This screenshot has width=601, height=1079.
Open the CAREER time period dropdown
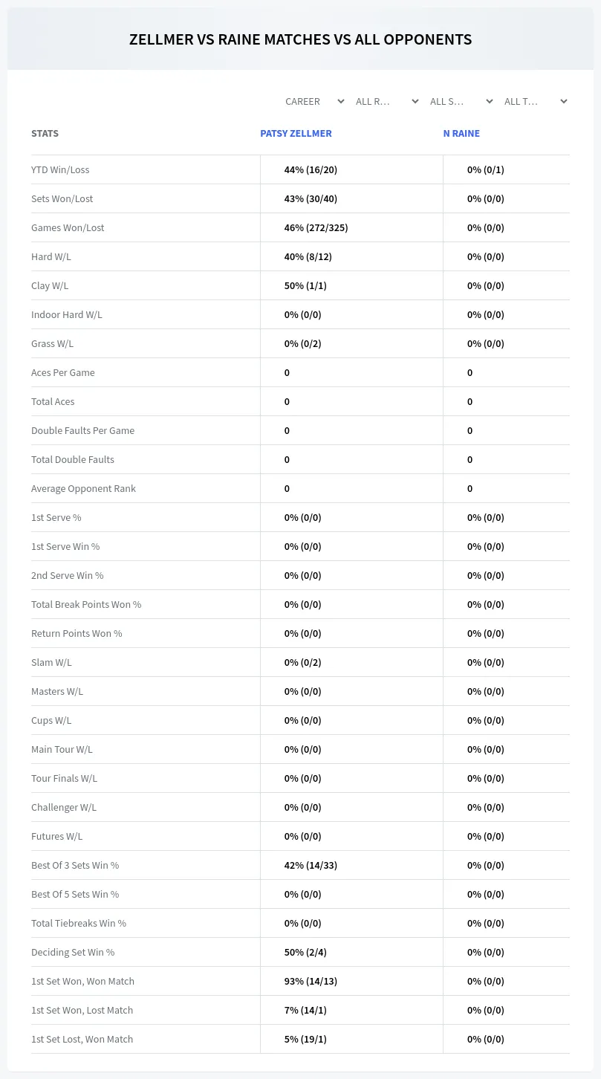(x=314, y=101)
